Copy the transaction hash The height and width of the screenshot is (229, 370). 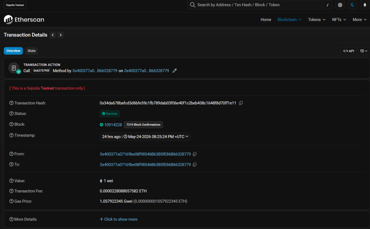coord(241,103)
